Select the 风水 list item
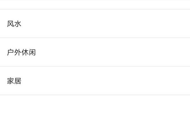This screenshot has height=127, width=190. [x=95, y=23]
